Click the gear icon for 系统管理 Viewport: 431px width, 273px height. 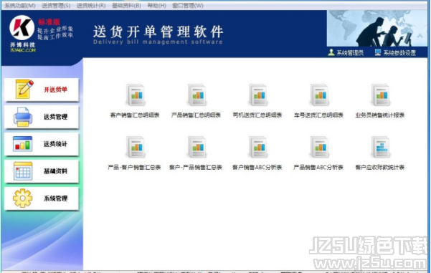(22, 198)
